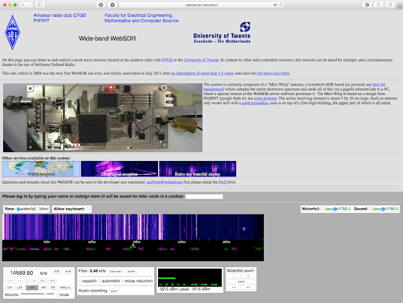Tune up with the double-plus button
Screen dimensions: 403x303
42,280
